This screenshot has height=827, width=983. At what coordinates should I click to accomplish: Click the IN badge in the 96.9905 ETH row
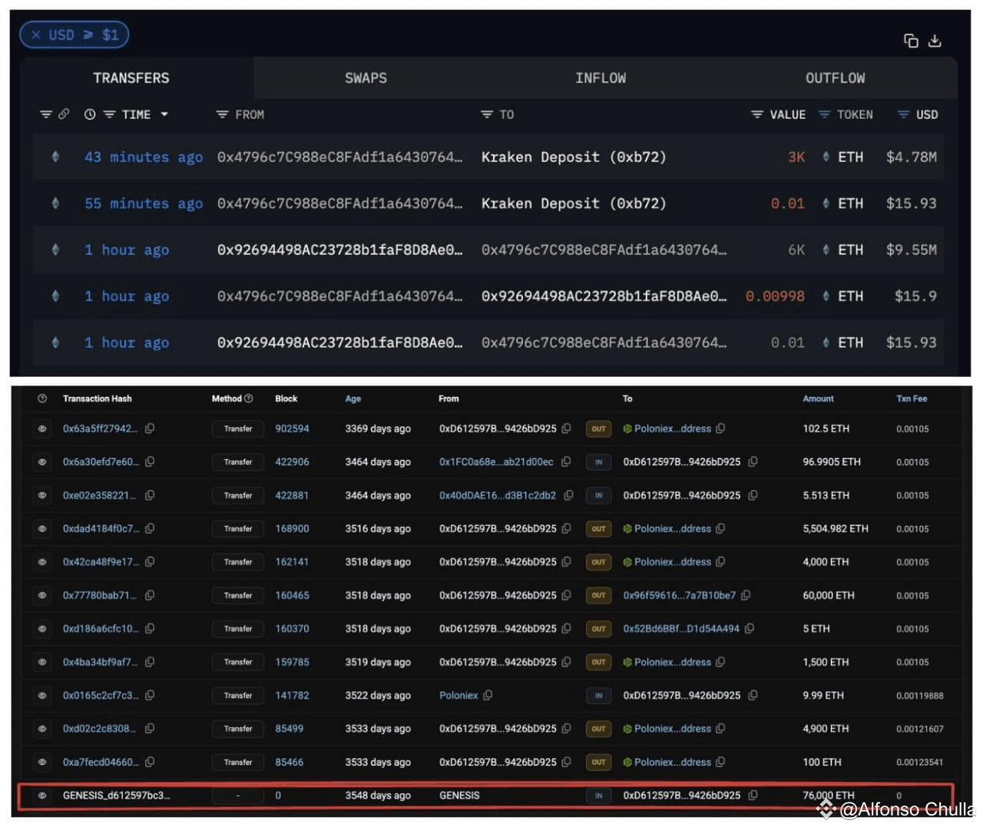(598, 461)
